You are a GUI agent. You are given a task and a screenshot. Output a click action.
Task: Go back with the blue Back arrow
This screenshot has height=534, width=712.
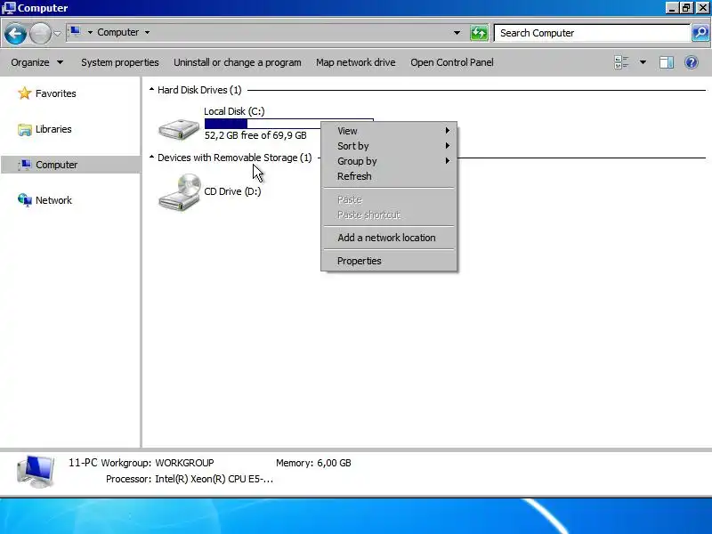[x=15, y=33]
